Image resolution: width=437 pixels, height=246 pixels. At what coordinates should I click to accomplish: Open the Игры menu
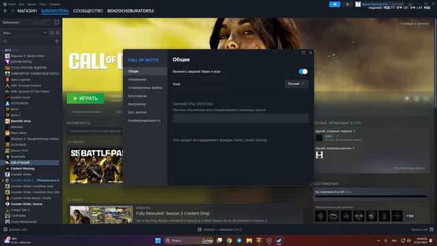[x=42, y=4]
